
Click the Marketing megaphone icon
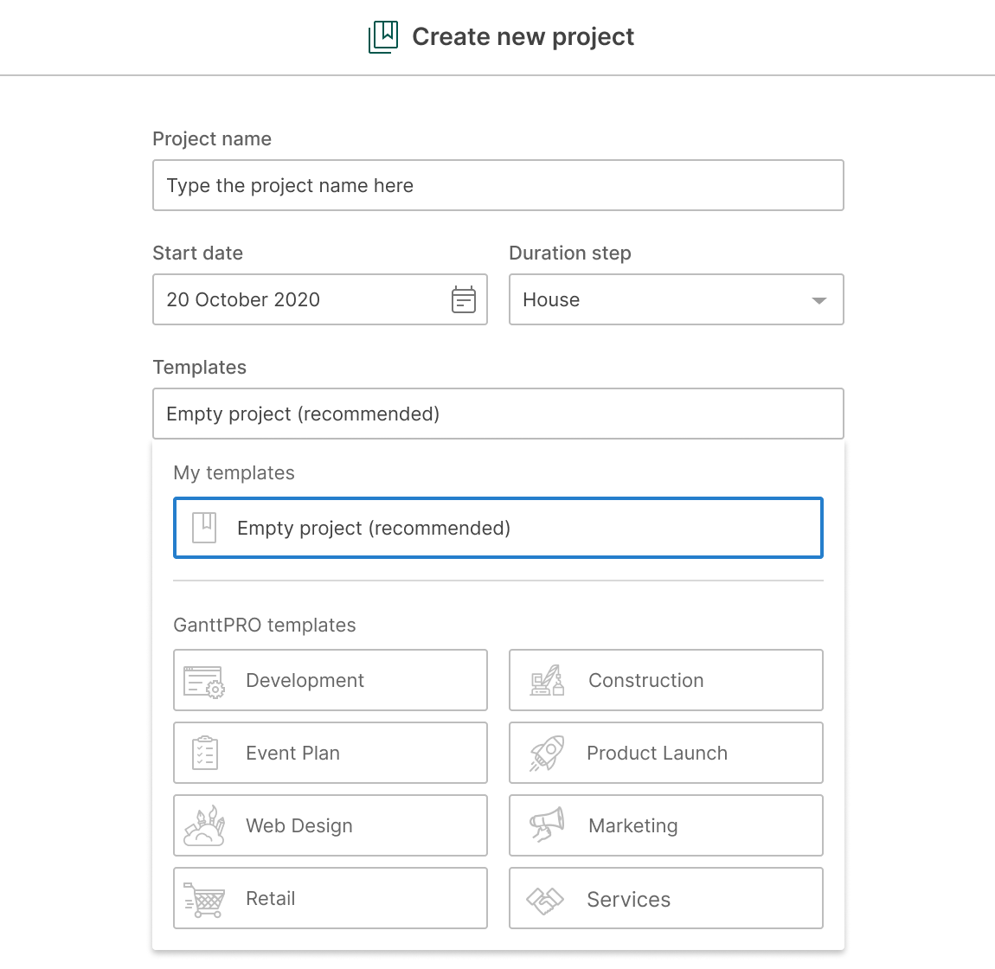pos(547,826)
